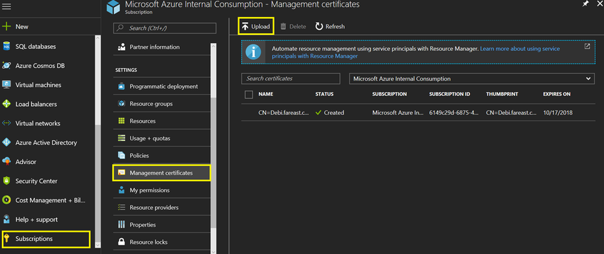Click the Azure Active Directory icon
The width and height of the screenshot is (604, 254).
pyautogui.click(x=6, y=142)
